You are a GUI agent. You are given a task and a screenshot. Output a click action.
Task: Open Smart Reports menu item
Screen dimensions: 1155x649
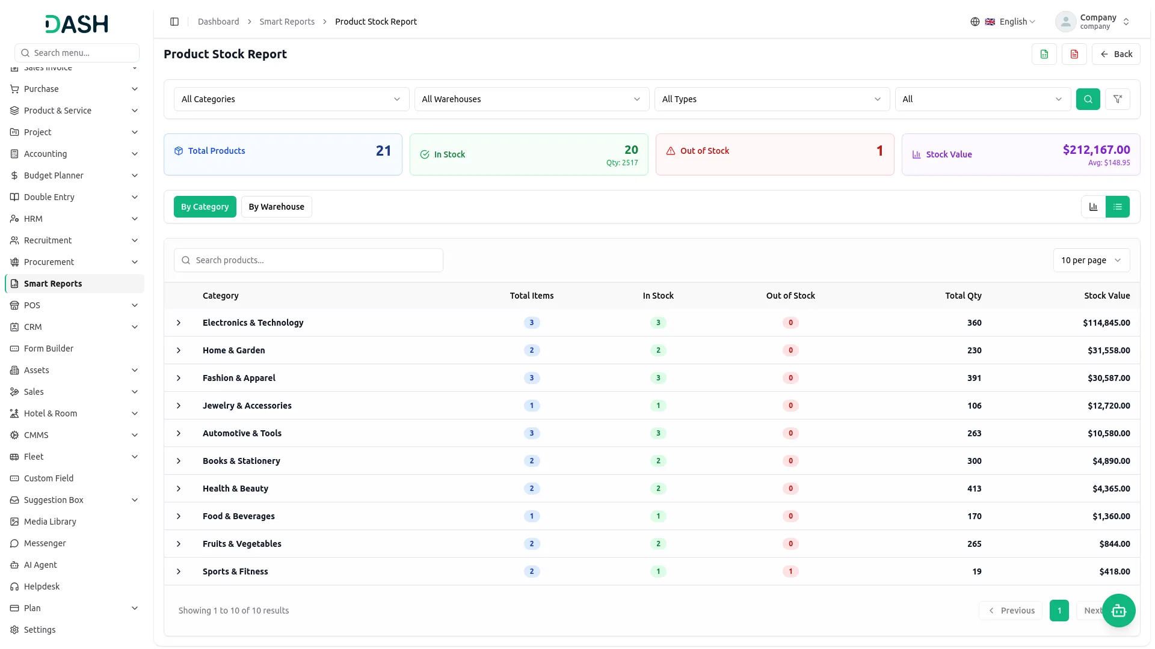tap(75, 284)
